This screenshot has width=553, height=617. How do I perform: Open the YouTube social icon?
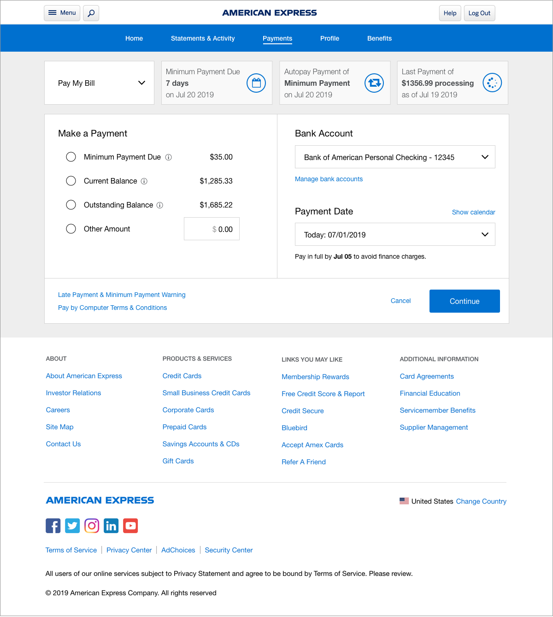point(130,526)
